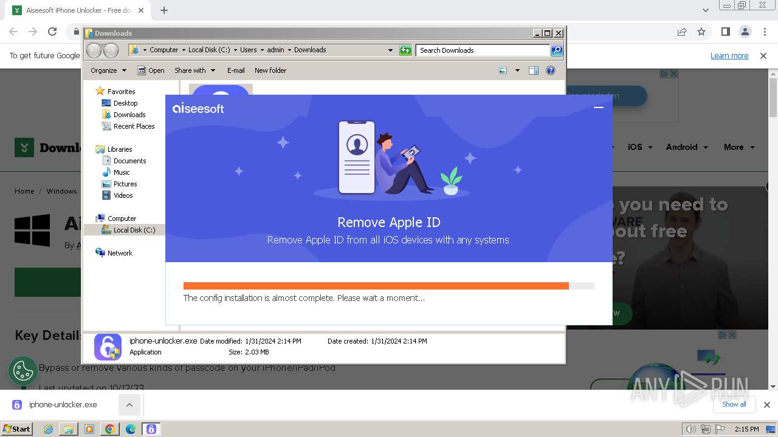Select Downloads under Favorites
The width and height of the screenshot is (778, 437).
point(129,115)
